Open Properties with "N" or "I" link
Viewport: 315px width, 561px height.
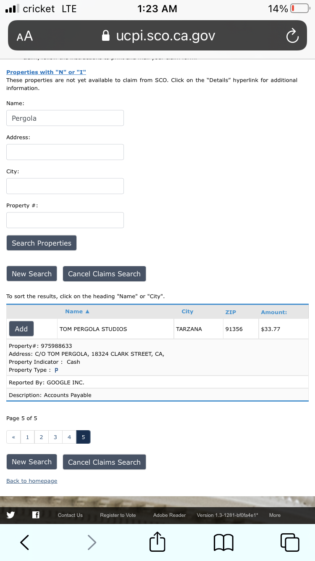[x=46, y=72]
